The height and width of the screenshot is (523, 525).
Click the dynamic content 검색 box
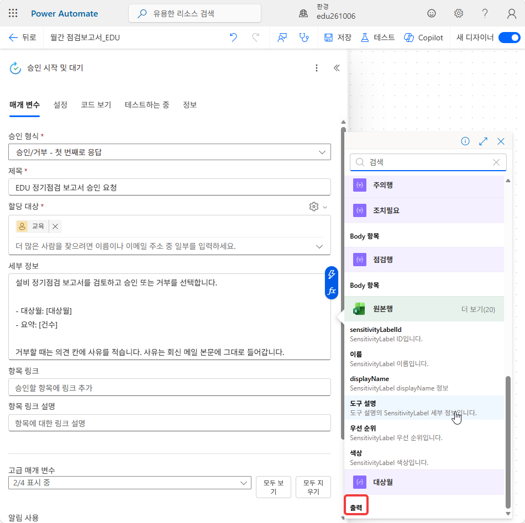[428, 162]
